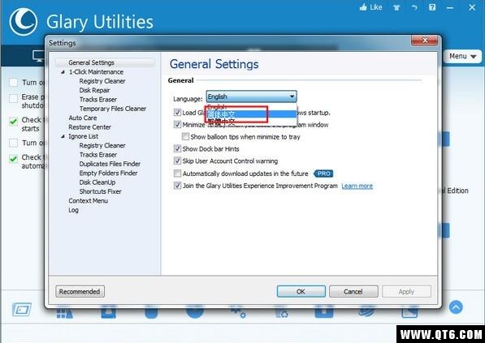Click the first dock icon showing a disk frame
485x343 pixels.
pyautogui.click(x=22, y=309)
